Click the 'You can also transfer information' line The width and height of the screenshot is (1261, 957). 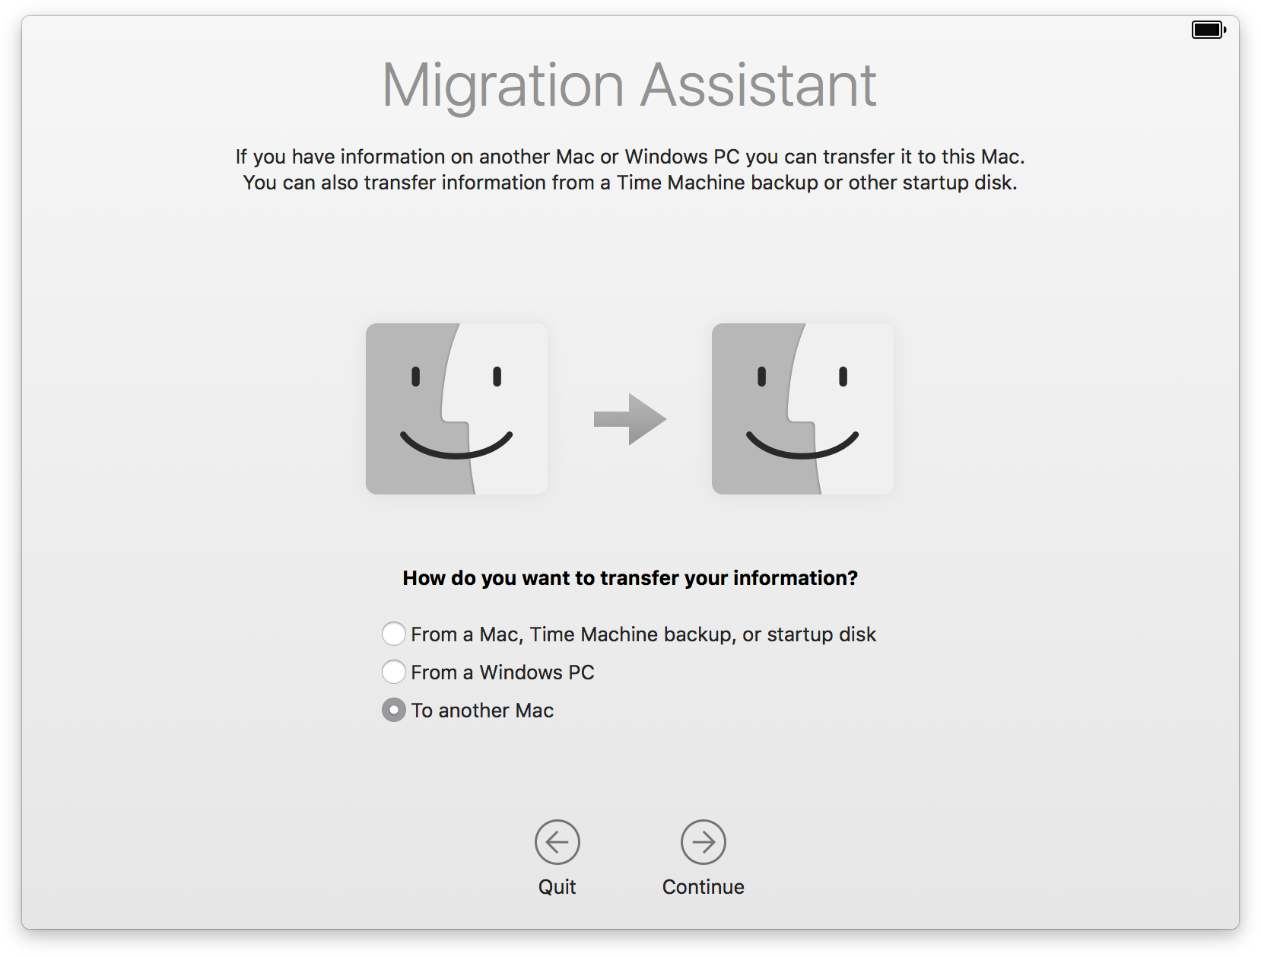[630, 183]
